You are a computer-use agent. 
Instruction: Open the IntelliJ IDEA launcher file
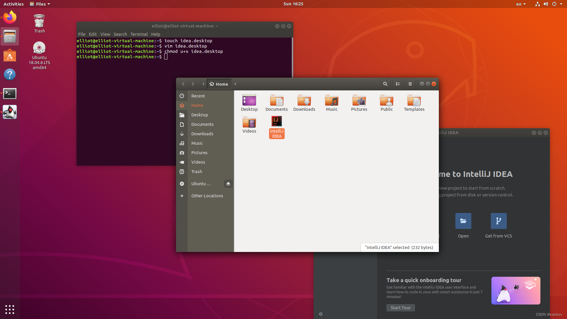click(x=276, y=121)
